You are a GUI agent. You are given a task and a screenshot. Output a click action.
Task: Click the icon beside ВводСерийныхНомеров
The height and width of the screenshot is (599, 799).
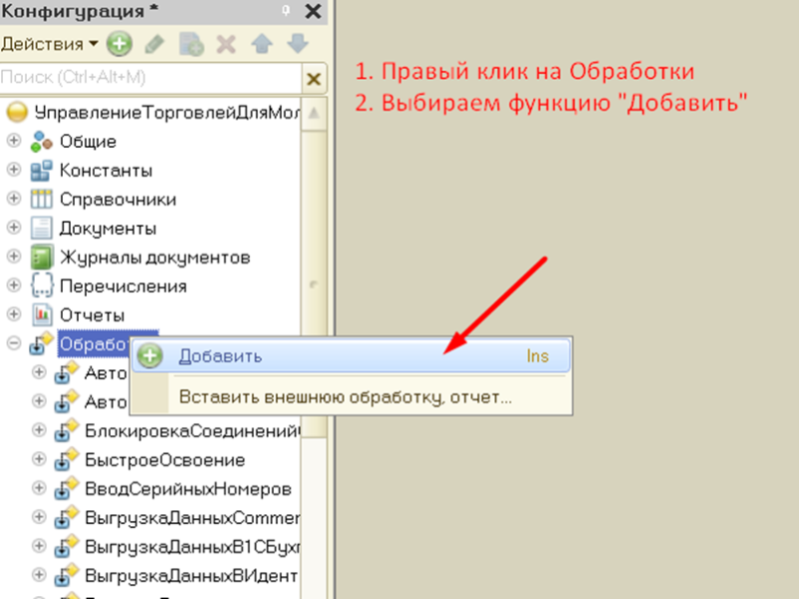coord(66,489)
